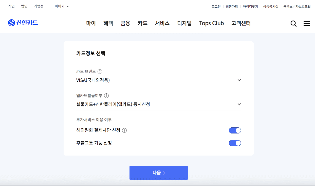Open the hamburger menu icon
The width and height of the screenshot is (315, 186).
click(x=306, y=23)
